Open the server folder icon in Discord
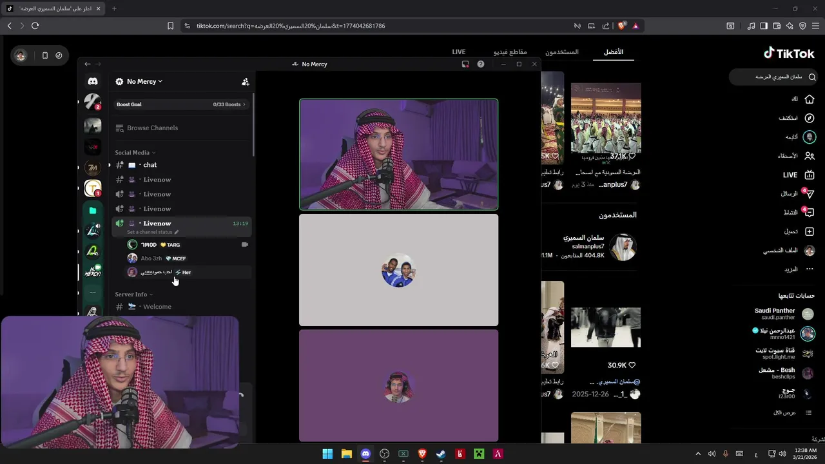825x464 pixels. 93,210
